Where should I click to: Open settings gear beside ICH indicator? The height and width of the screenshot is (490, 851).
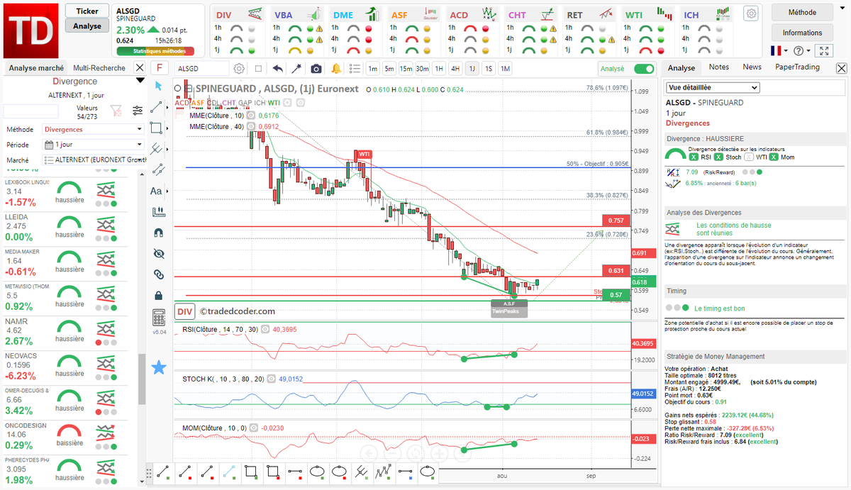pos(751,13)
